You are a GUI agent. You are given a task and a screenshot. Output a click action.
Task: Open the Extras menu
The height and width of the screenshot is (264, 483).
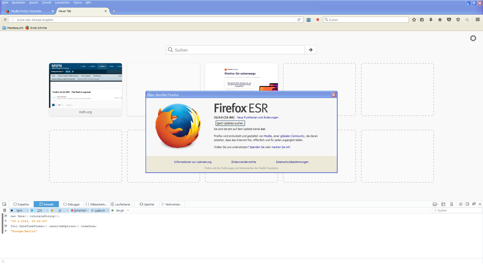click(x=78, y=3)
